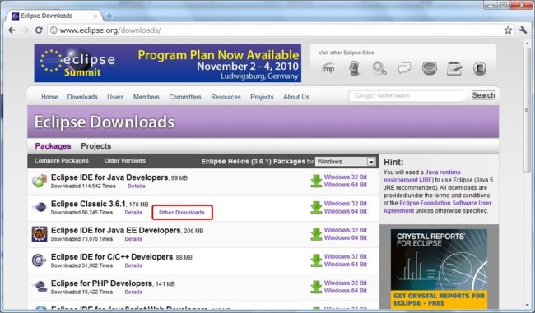Screen dimensions: 535x313
Task: Open Details for Eclipse IDE for Java Developers
Action: coord(137,186)
